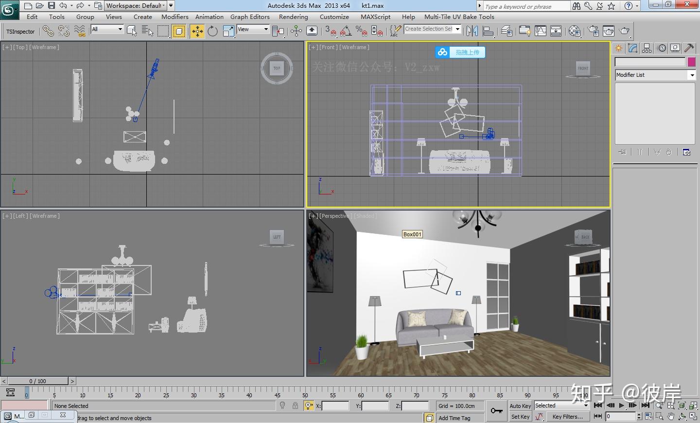Image resolution: width=700 pixels, height=423 pixels.
Task: Switch to the Display panel tab
Action: pos(675,48)
